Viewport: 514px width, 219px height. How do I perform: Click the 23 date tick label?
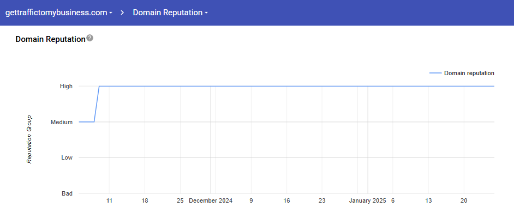coord(322,201)
